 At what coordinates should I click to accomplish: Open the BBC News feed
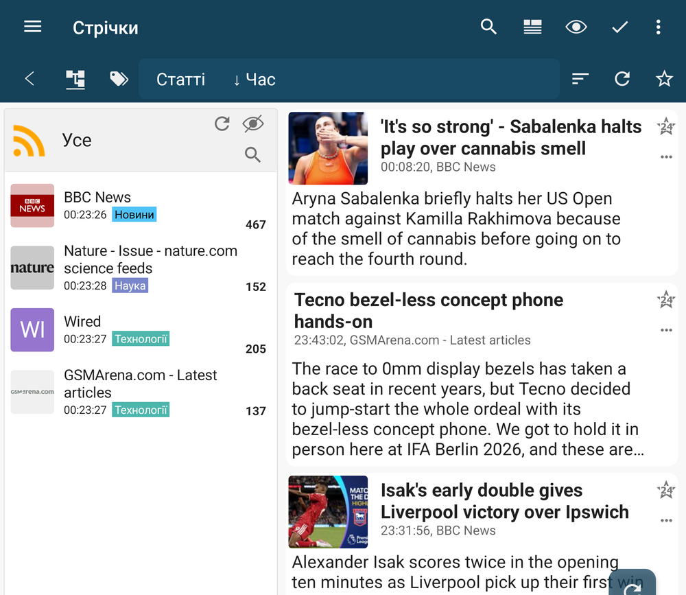coord(141,206)
